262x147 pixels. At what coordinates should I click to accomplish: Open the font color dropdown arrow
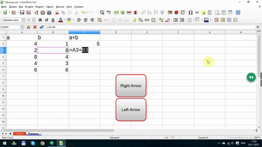[65, 20]
